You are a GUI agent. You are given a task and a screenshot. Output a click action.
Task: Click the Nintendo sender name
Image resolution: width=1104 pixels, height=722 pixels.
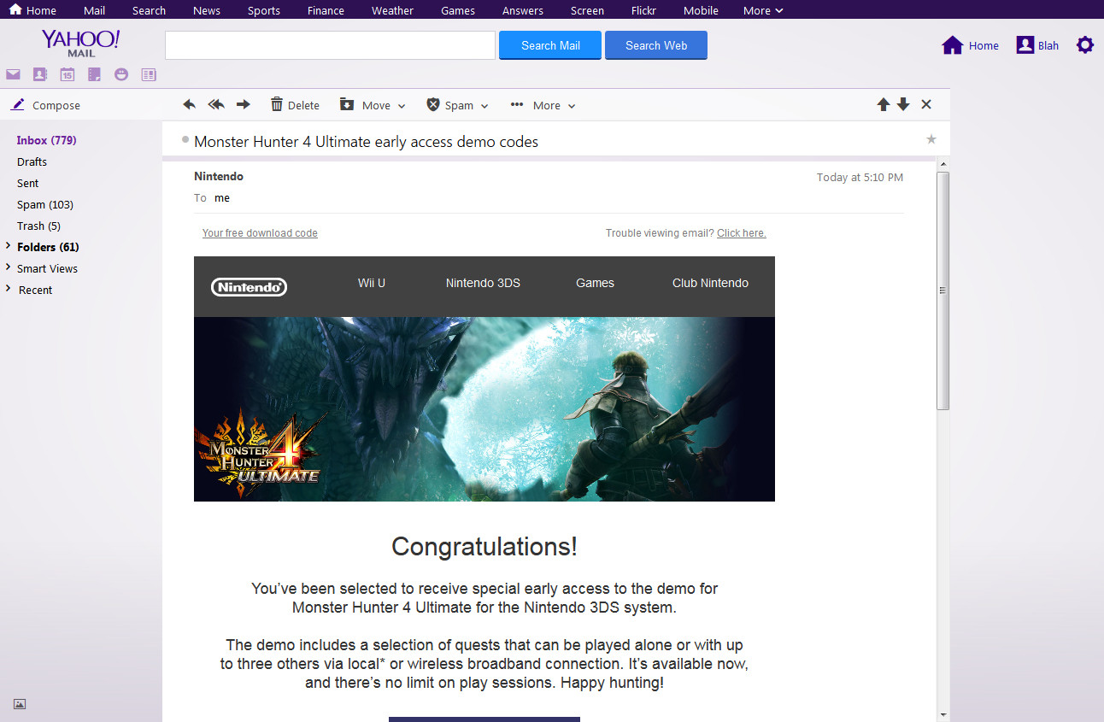pyautogui.click(x=219, y=176)
